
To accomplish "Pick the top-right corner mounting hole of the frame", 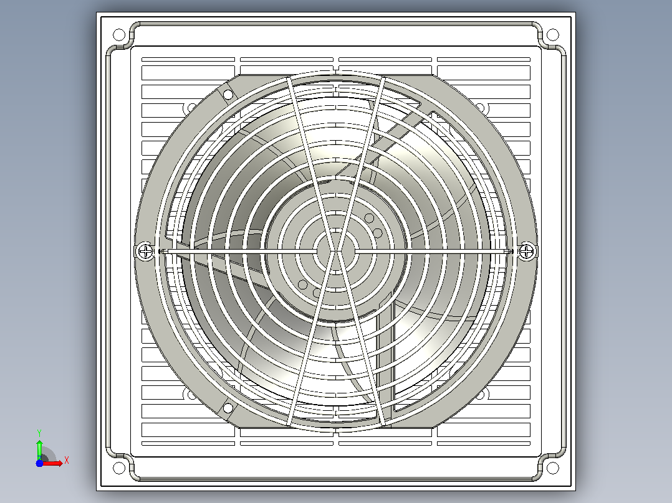I will click(553, 35).
